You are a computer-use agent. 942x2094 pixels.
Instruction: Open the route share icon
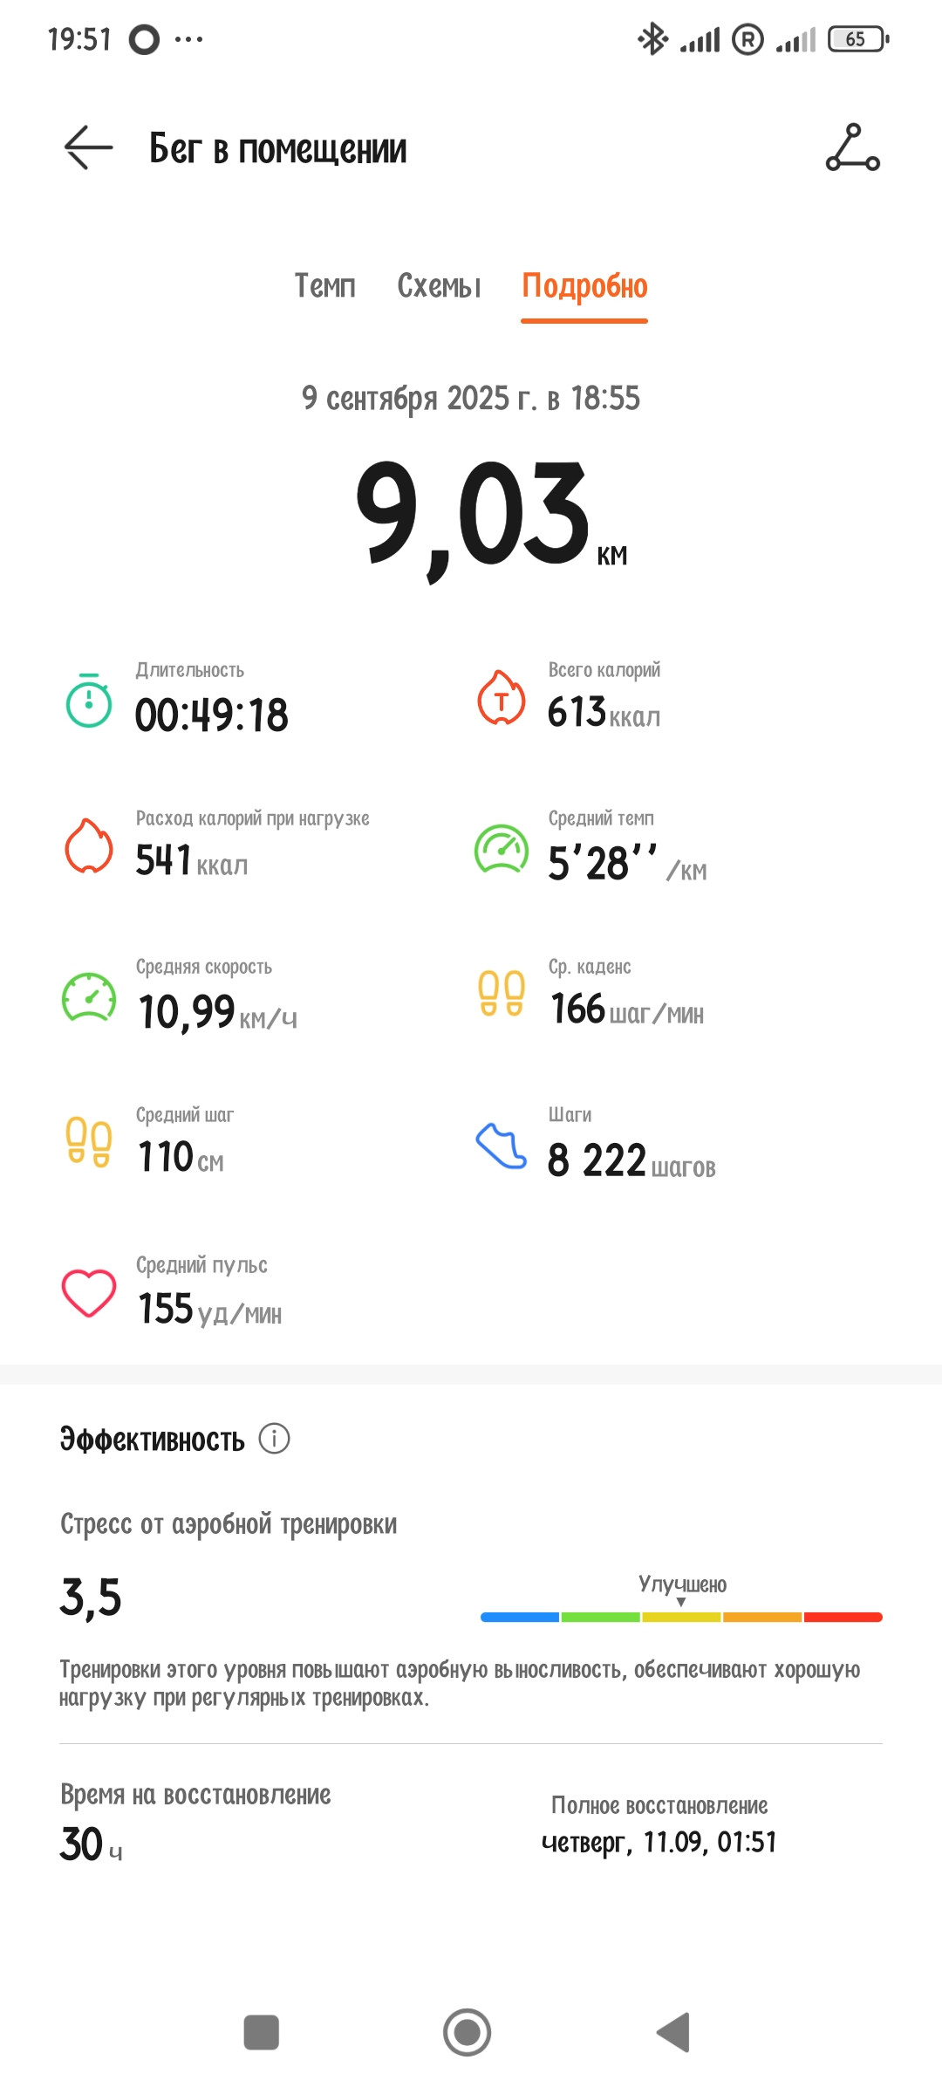[x=853, y=147]
